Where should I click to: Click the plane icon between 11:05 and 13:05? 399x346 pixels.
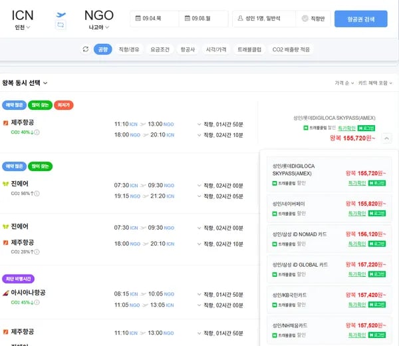click(x=145, y=305)
